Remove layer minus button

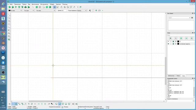[x=187, y=38]
